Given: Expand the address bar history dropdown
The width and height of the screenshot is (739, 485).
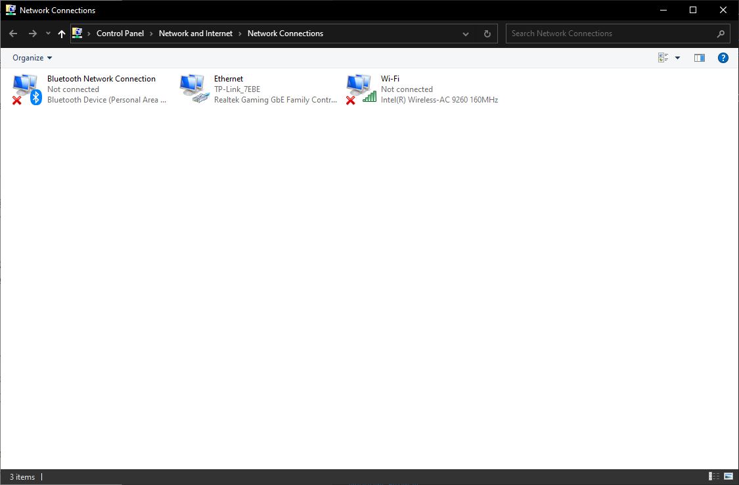Looking at the screenshot, I should 466,34.
